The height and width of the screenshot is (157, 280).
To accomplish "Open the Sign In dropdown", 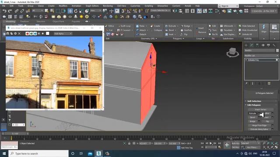I will point(228,6).
